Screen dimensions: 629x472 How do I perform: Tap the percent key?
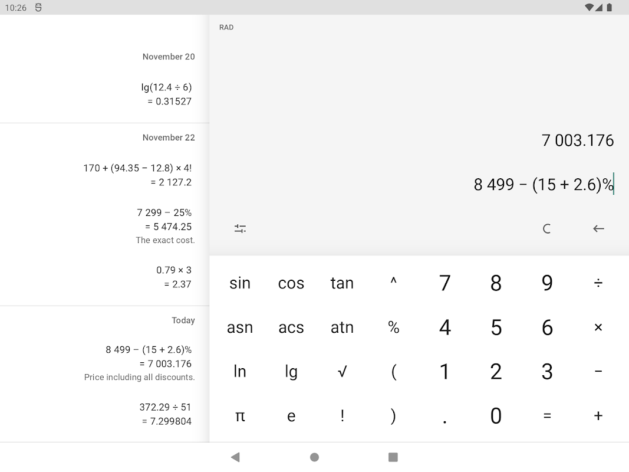pos(393,327)
